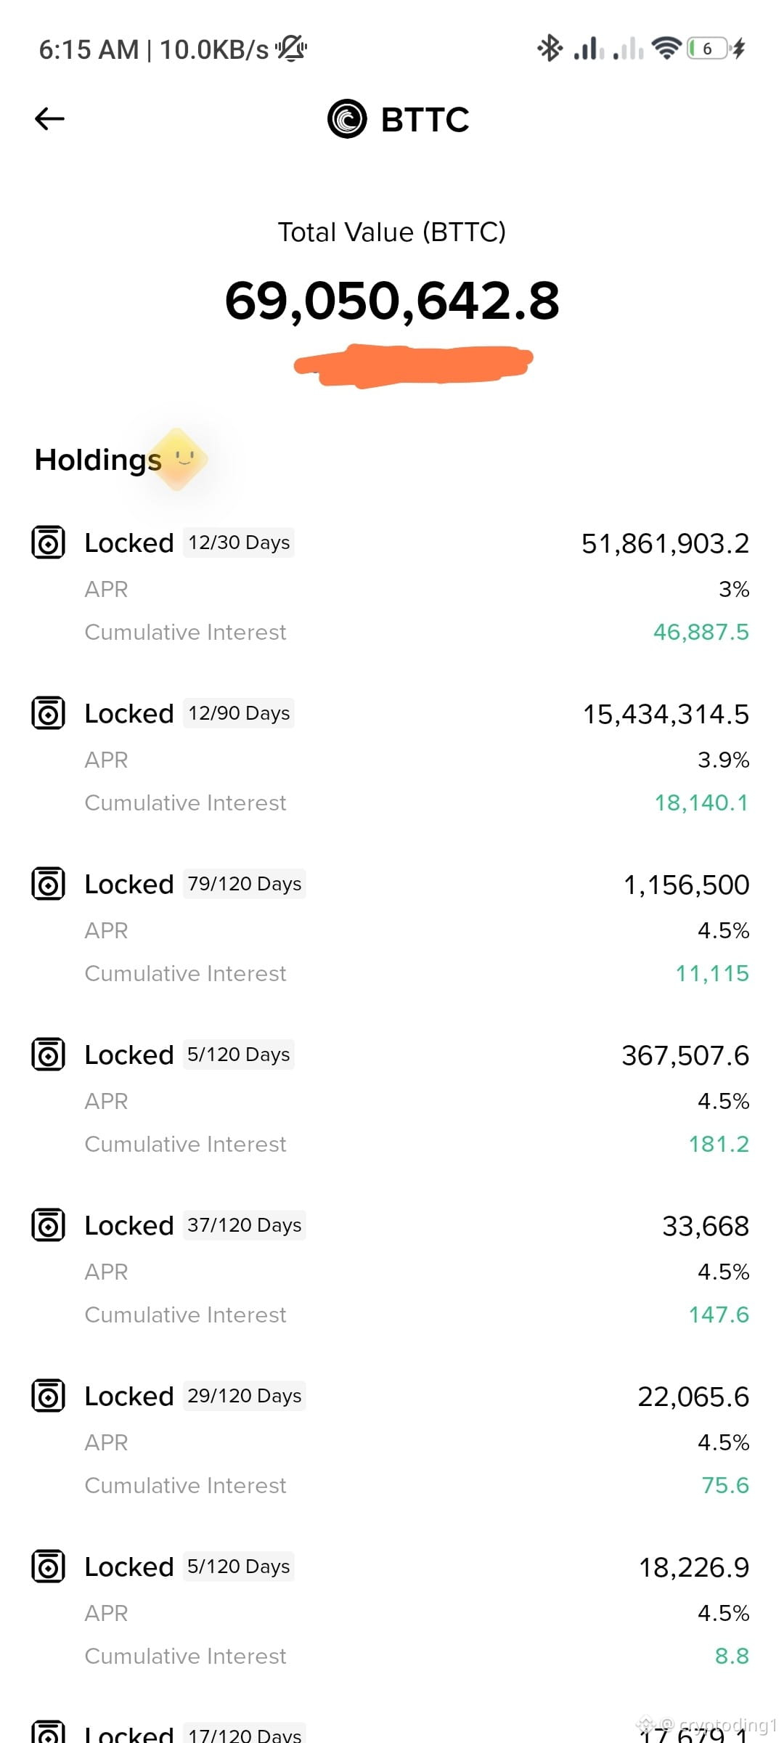Tap cumulative interest 46,887.5
The height and width of the screenshot is (1743, 784).
click(701, 632)
